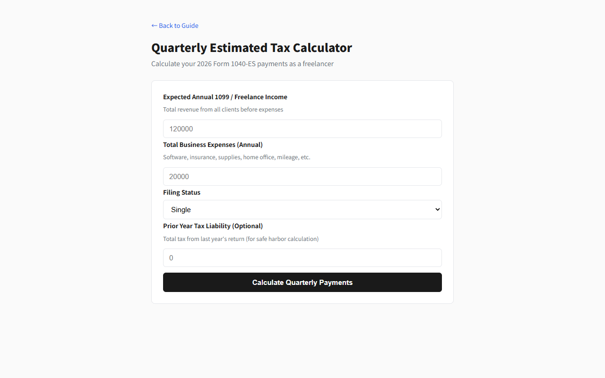Screen dimensions: 605x378
Task: Select the Total Business Expenses input
Action: coord(302,176)
